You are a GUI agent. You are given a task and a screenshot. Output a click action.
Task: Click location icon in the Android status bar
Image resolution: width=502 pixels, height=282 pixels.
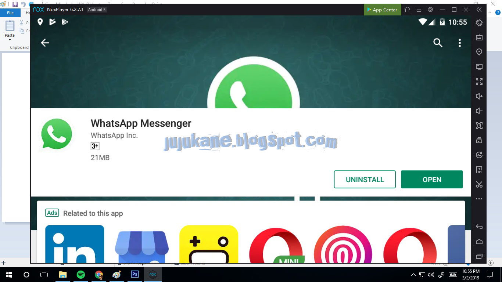40,22
